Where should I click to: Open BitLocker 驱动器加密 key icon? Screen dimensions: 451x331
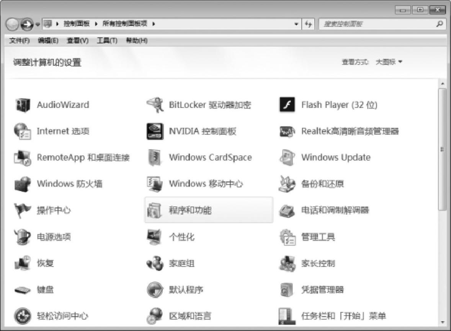(x=155, y=105)
